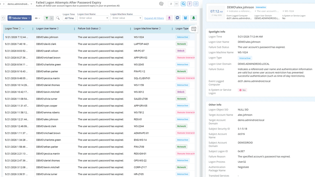The image size is (315, 177).
Task: Open the demo.admindroid domain dropdown
Action: (20, 4)
